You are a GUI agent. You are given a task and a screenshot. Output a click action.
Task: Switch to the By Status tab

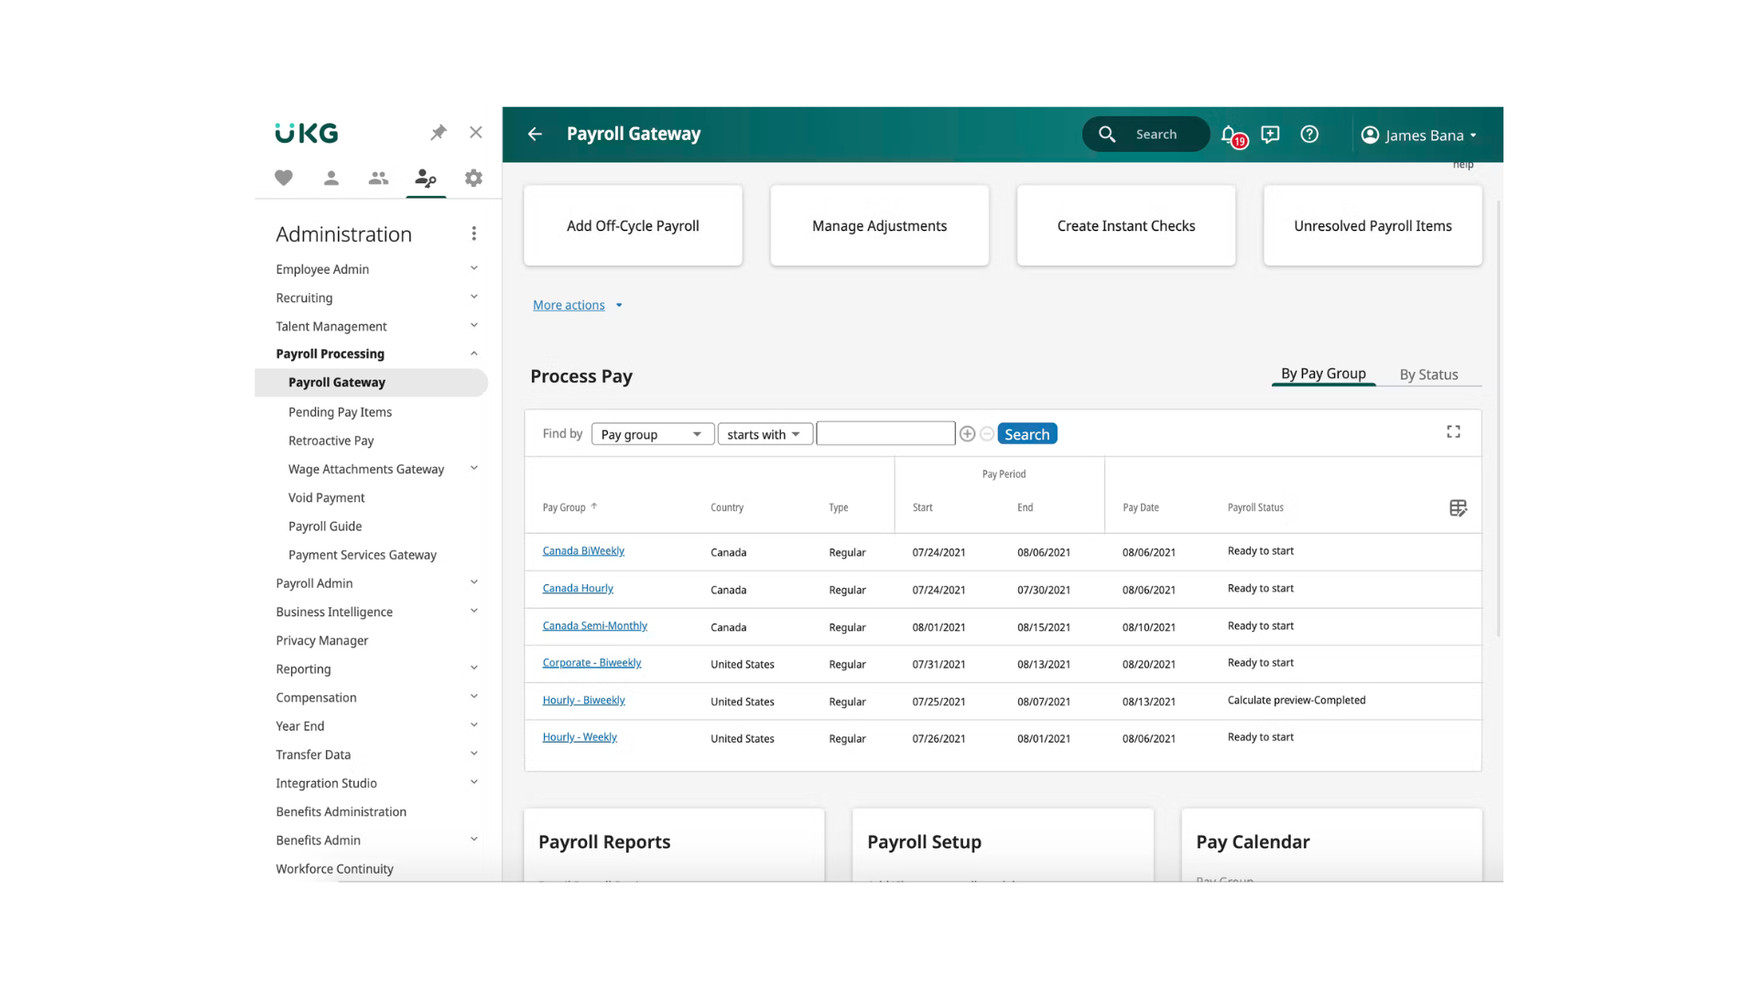(x=1428, y=375)
